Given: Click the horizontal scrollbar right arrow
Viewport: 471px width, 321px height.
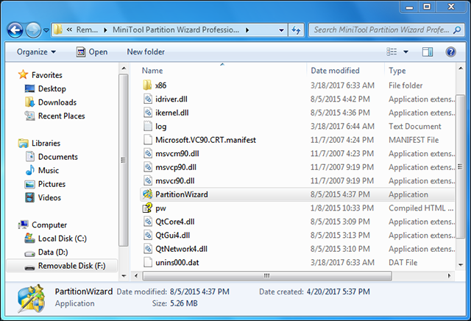Looking at the screenshot, I should click(x=449, y=275).
